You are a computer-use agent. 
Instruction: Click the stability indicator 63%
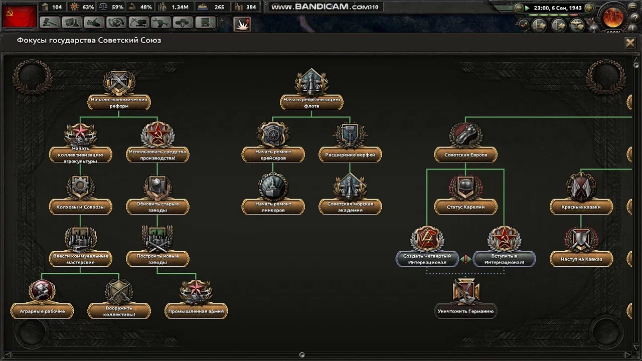coord(83,7)
